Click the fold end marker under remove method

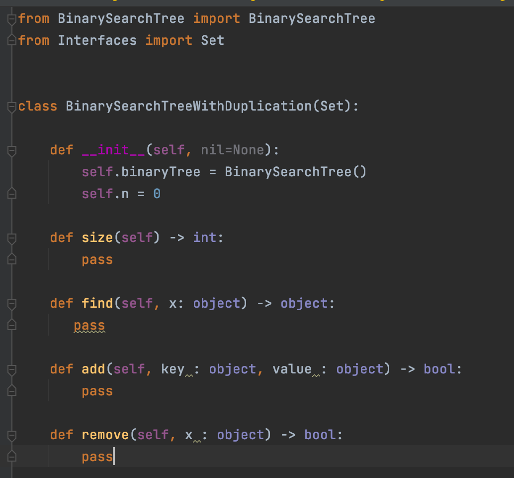tap(11, 456)
